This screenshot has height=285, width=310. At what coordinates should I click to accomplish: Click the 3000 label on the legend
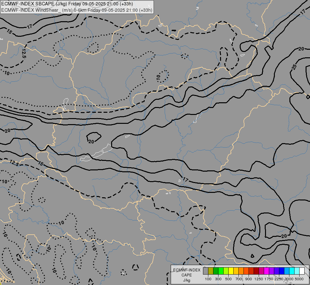[289, 279]
